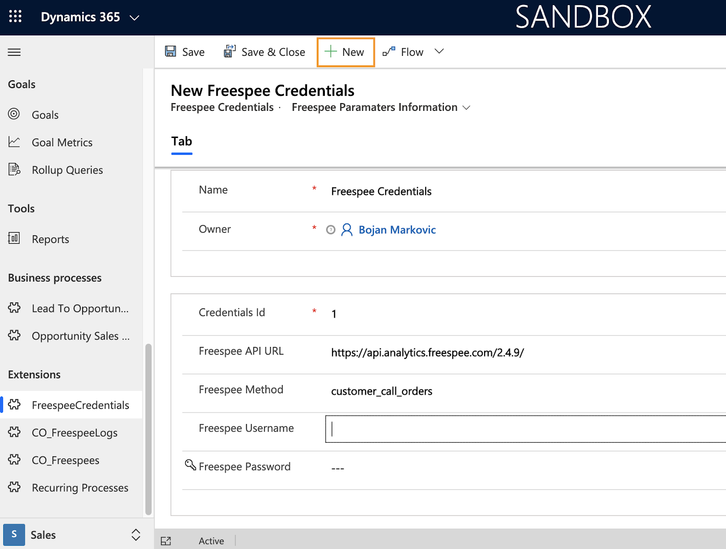Open Goals in sidebar

[x=71, y=115]
